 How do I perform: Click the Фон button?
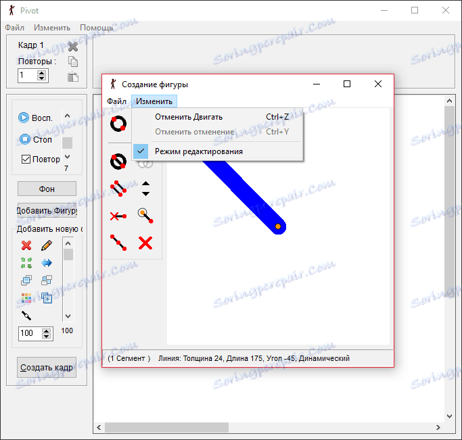pyautogui.click(x=47, y=189)
